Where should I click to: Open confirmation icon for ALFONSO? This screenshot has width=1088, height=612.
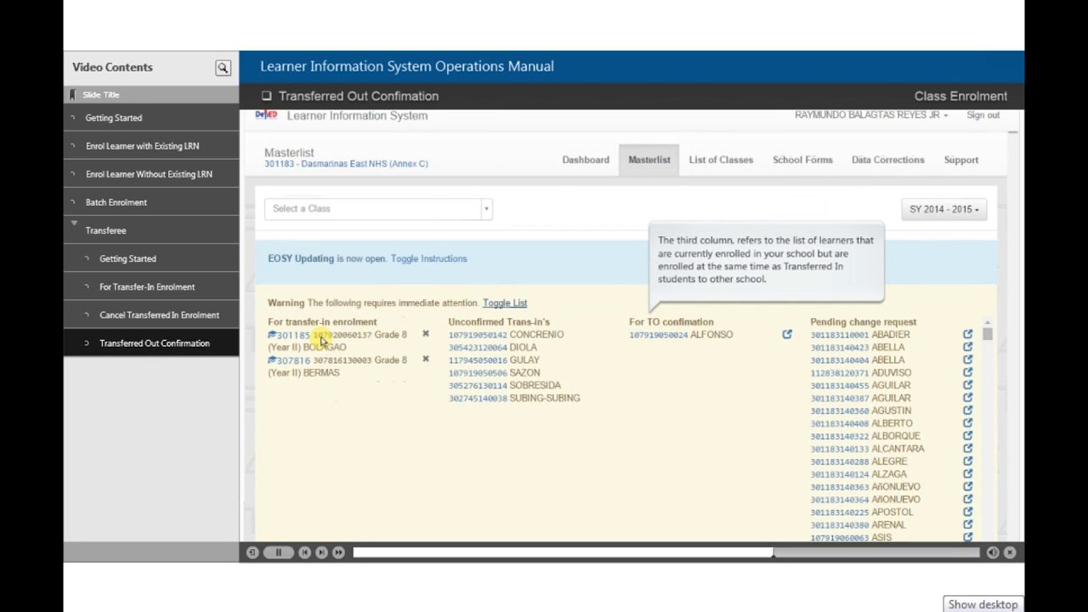pyautogui.click(x=787, y=335)
